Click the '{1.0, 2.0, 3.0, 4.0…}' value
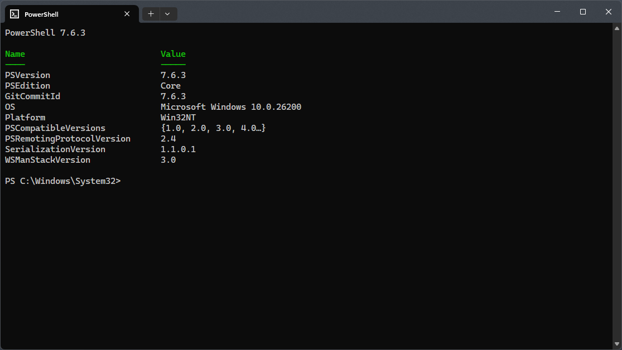 coord(213,128)
